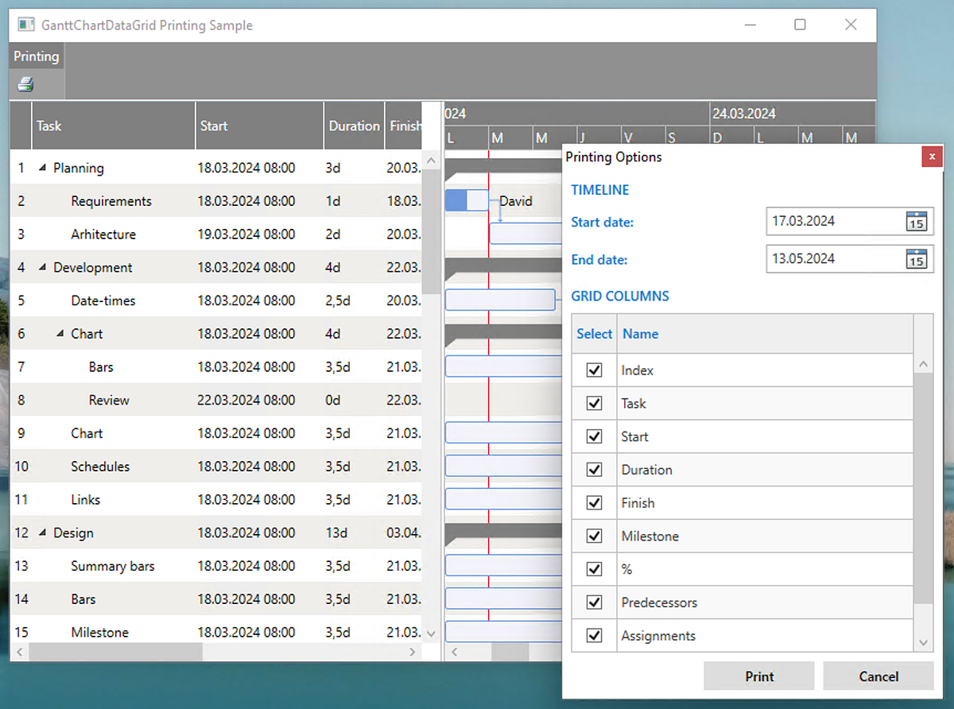Close the Printing Options dialog
The image size is (954, 709).
(x=931, y=157)
